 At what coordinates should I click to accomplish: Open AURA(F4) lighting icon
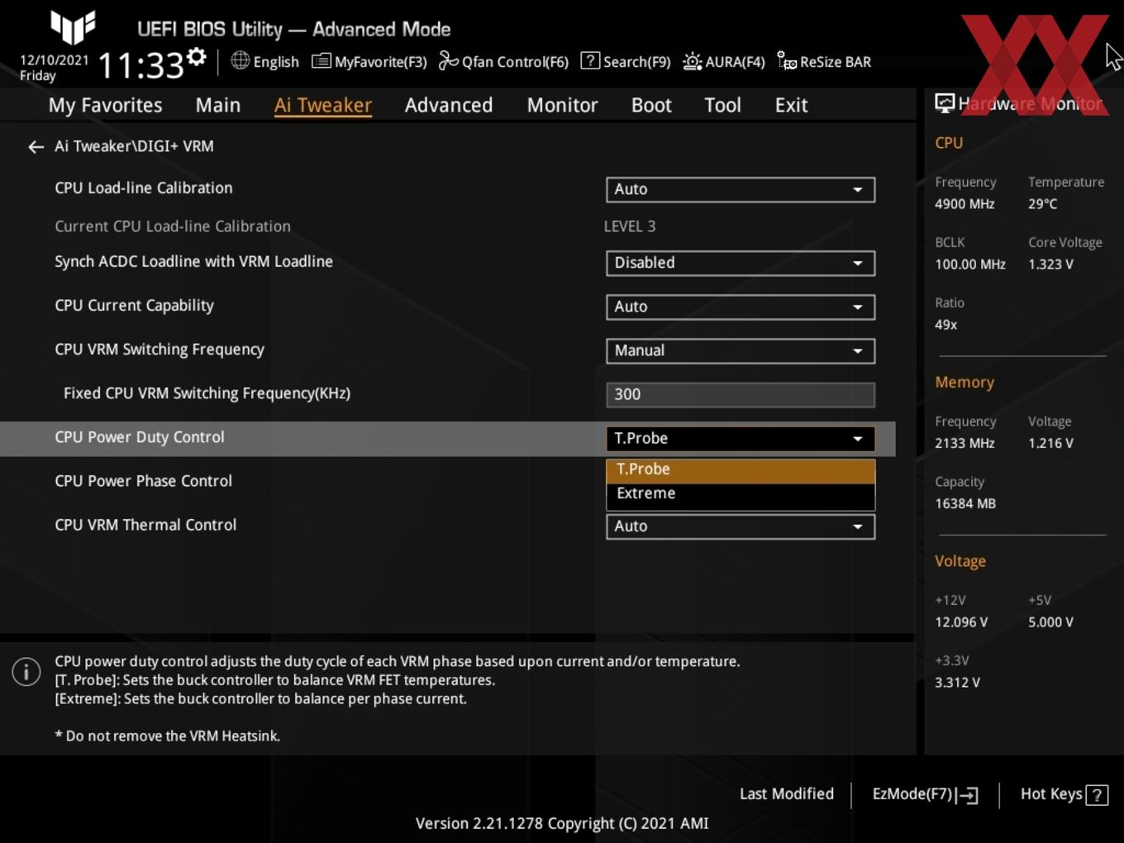pyautogui.click(x=693, y=61)
